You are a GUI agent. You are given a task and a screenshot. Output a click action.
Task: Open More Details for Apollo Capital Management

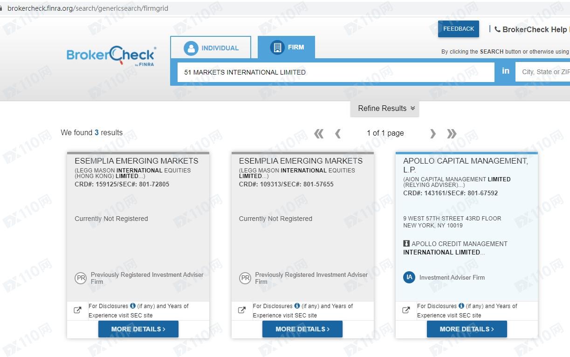467,329
